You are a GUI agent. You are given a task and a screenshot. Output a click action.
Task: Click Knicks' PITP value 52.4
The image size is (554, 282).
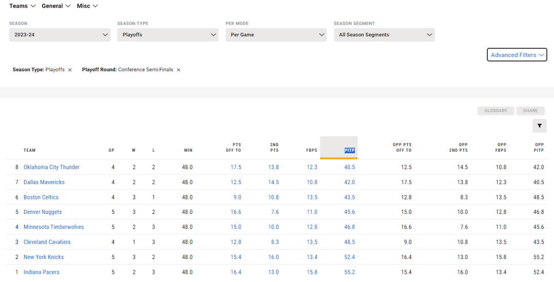(x=349, y=257)
